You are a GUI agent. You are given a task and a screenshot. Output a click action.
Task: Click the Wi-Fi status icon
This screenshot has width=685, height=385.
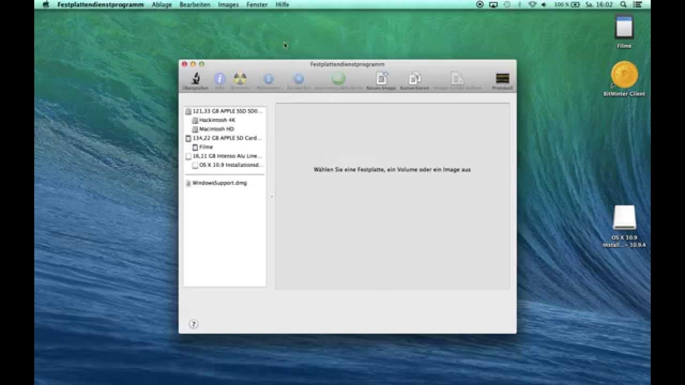(532, 4)
